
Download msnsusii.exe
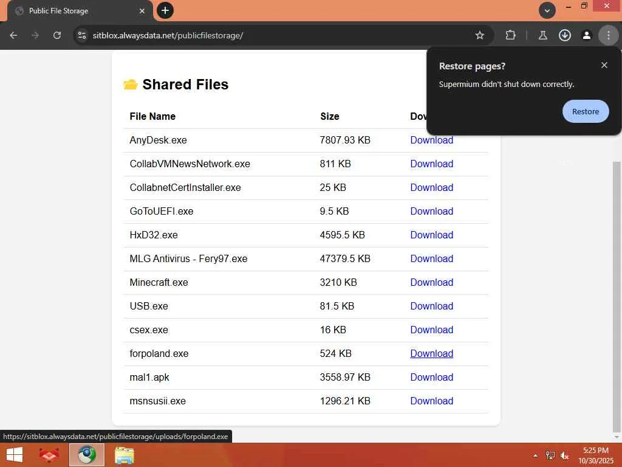[432, 401]
